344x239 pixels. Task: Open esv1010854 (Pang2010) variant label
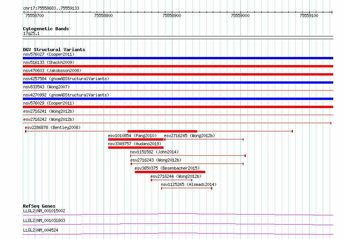[x=132, y=136]
